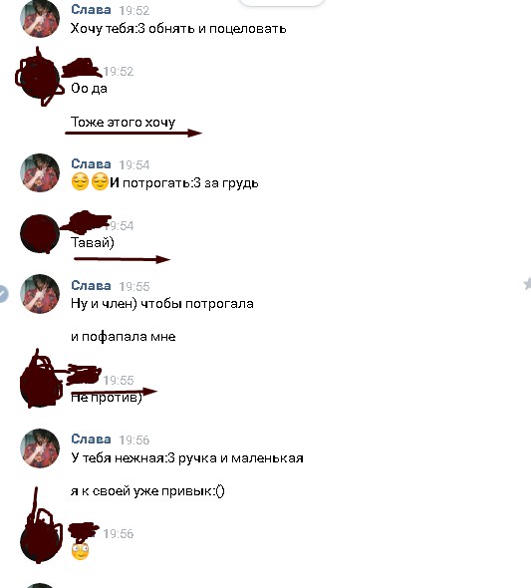Click the blacked-out avatar beside "Тавай)"

pos(40,233)
